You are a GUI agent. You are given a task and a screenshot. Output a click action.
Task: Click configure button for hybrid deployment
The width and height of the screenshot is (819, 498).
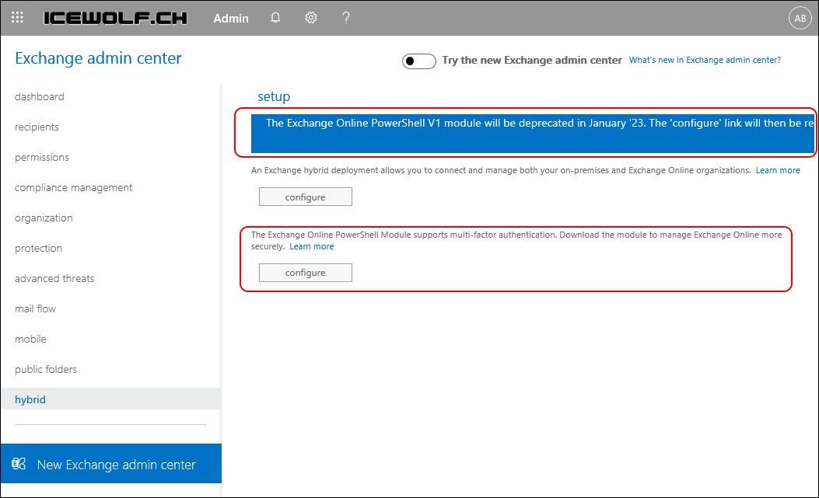(306, 197)
